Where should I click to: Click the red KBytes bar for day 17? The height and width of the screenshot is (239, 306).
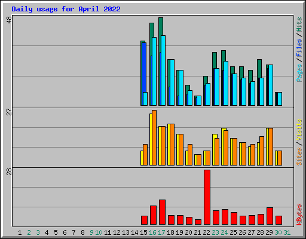(162, 212)
